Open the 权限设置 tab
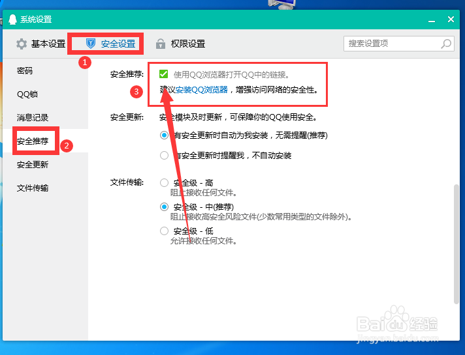Viewport: 465px width, 355px height. pyautogui.click(x=181, y=44)
